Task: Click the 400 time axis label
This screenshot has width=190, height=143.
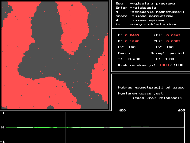Action: tap(122, 111)
